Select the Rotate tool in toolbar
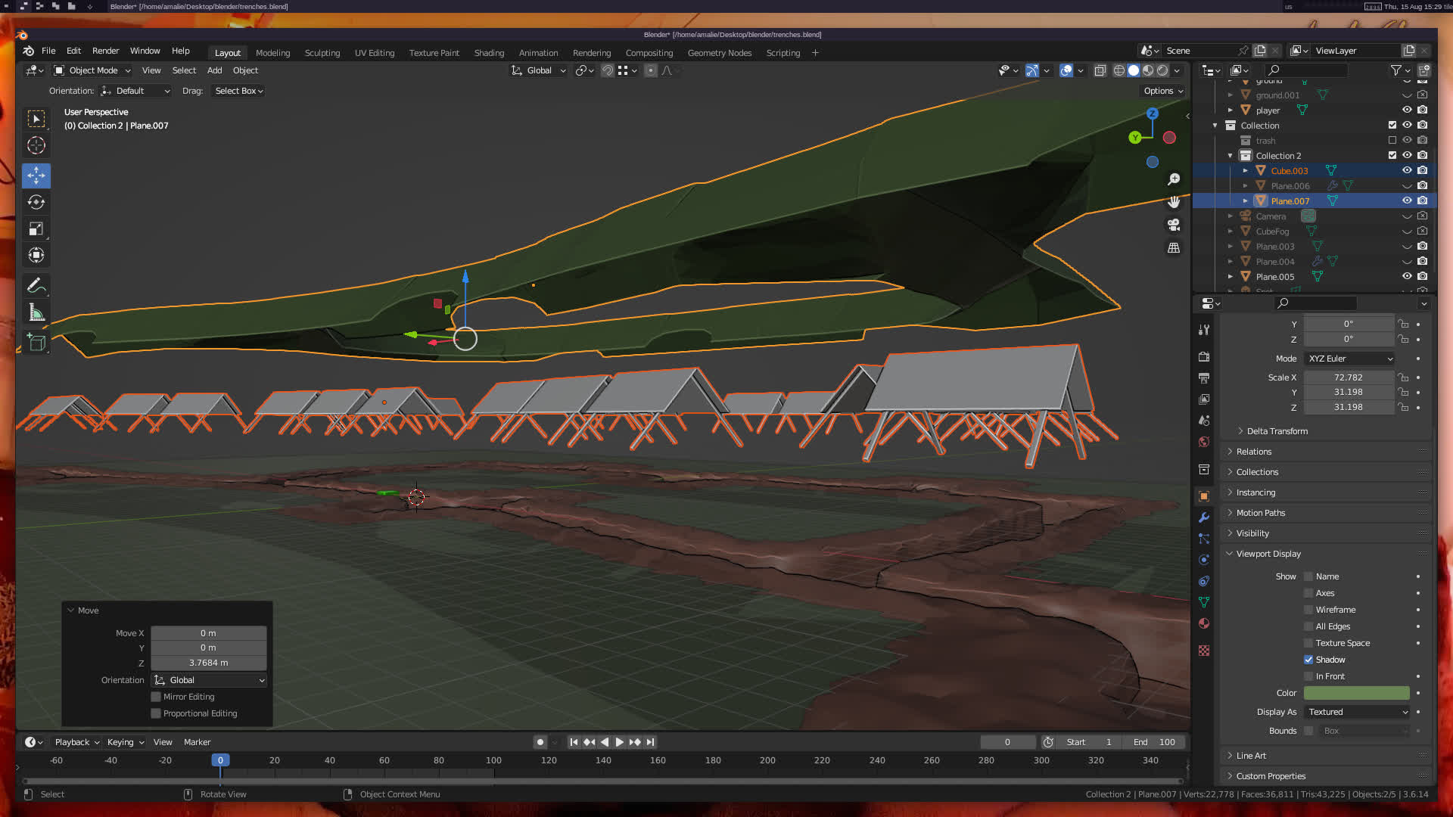The width and height of the screenshot is (1453, 817). coord(36,202)
